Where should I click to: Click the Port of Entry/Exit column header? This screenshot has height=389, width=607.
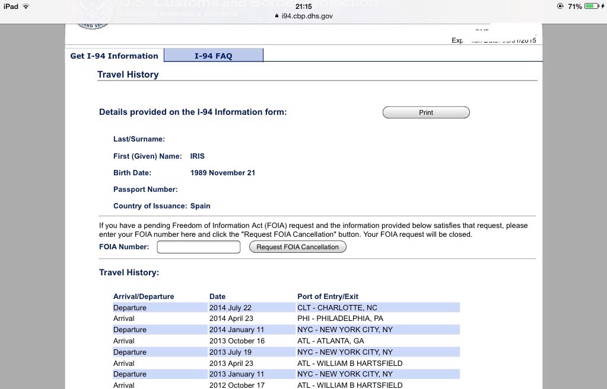point(328,296)
